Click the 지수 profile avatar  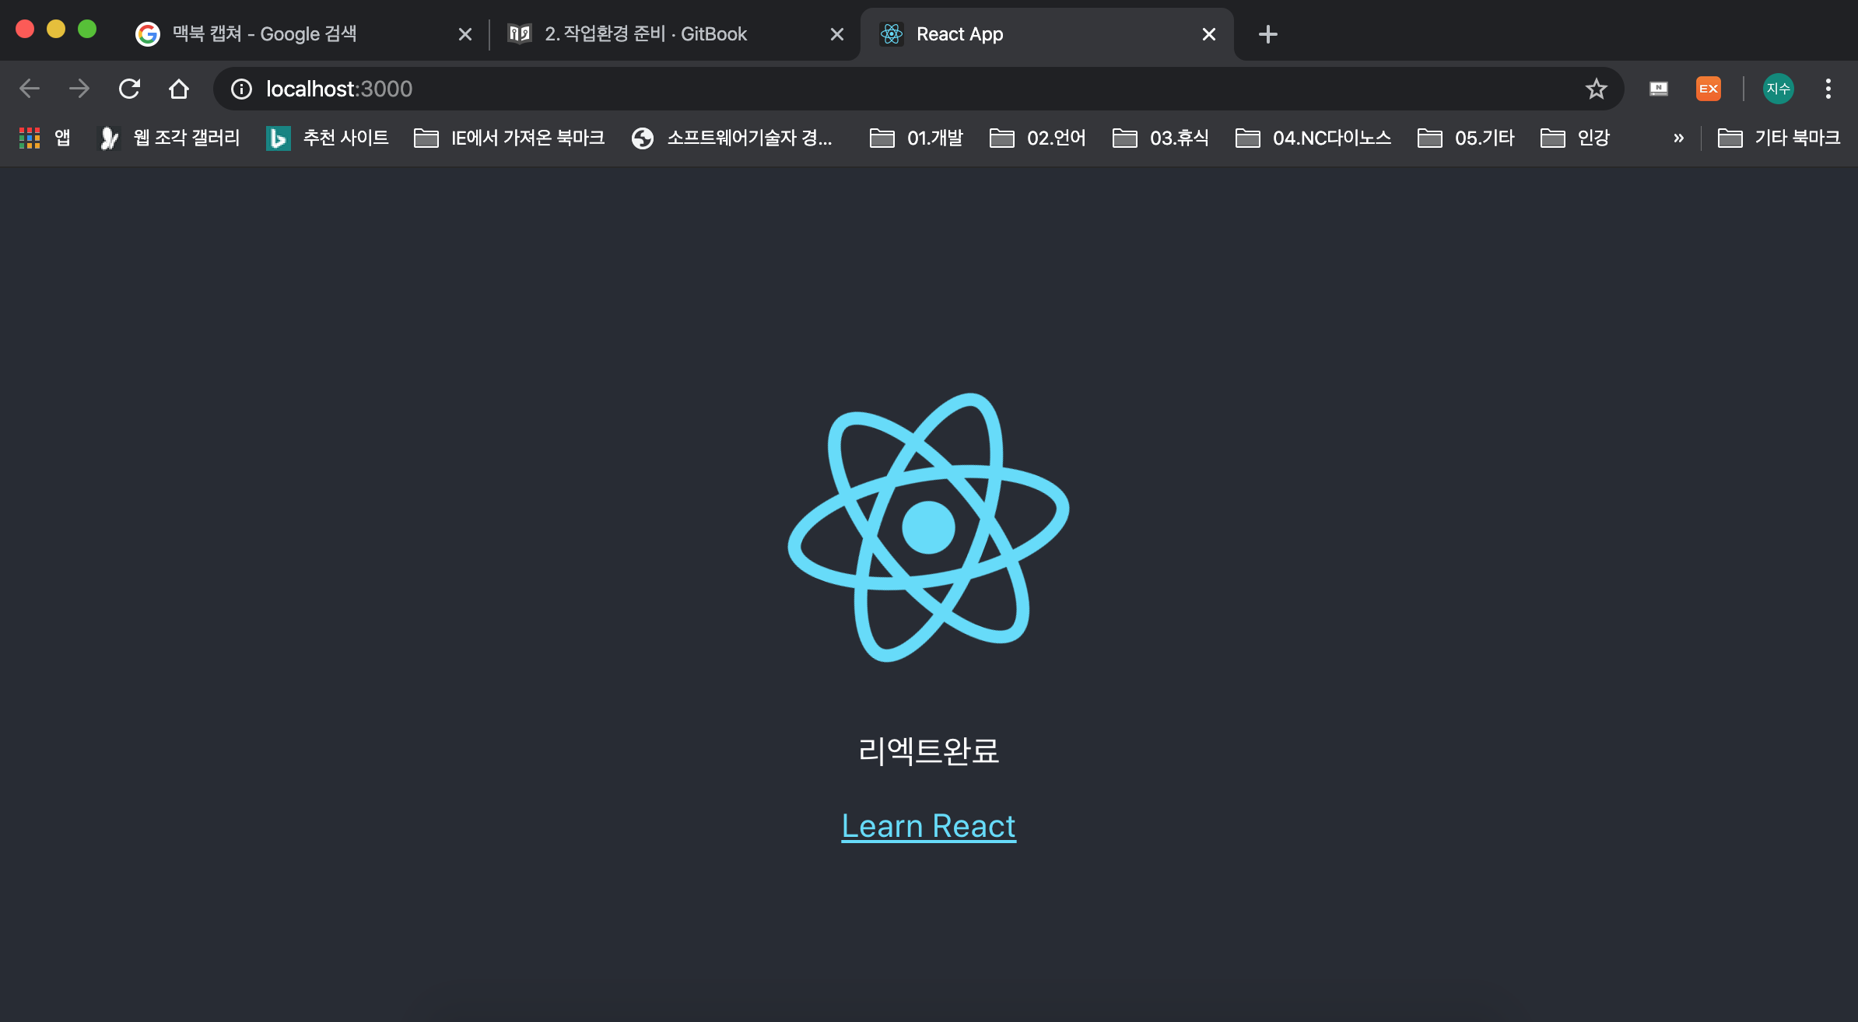(x=1778, y=89)
